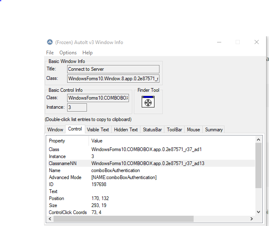Switch to the Mouse tab
The height and width of the screenshot is (226, 269).
[194, 129]
